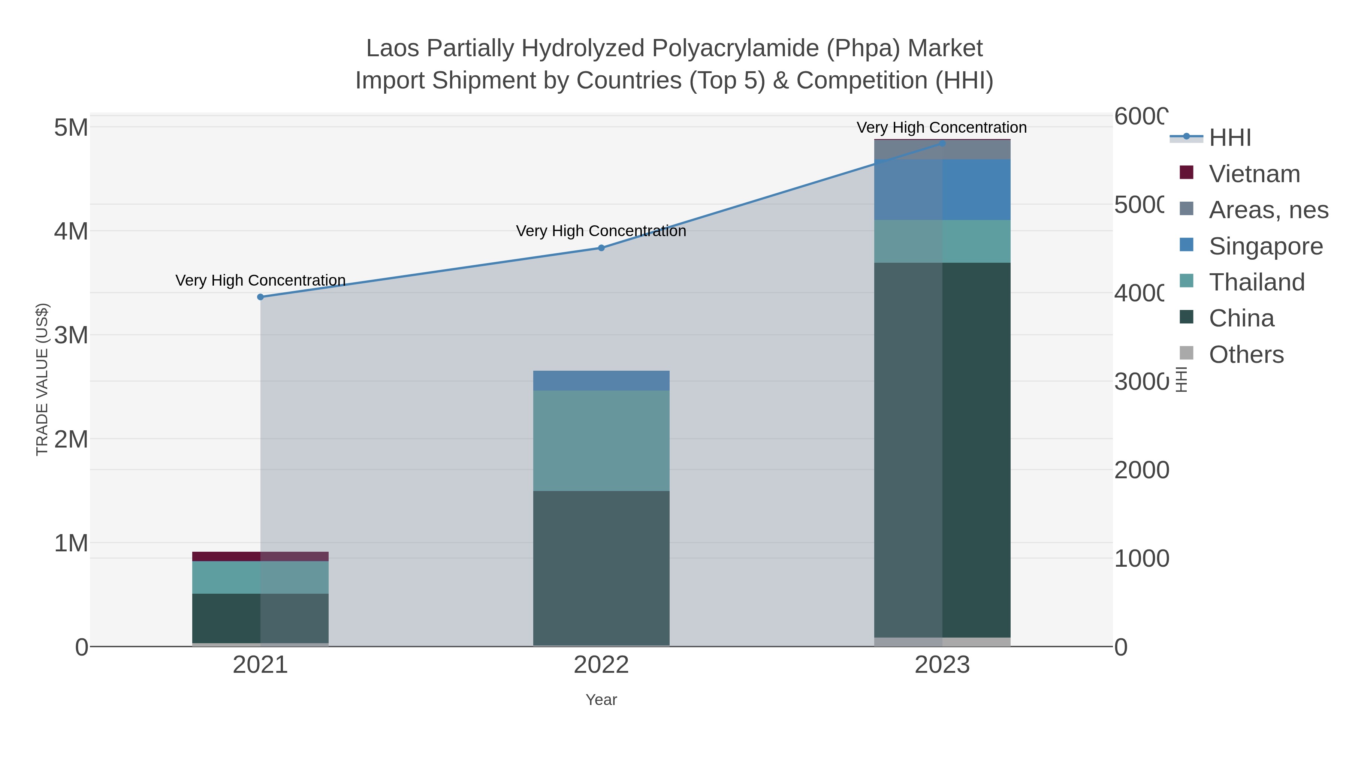Click the chart title text

point(674,64)
